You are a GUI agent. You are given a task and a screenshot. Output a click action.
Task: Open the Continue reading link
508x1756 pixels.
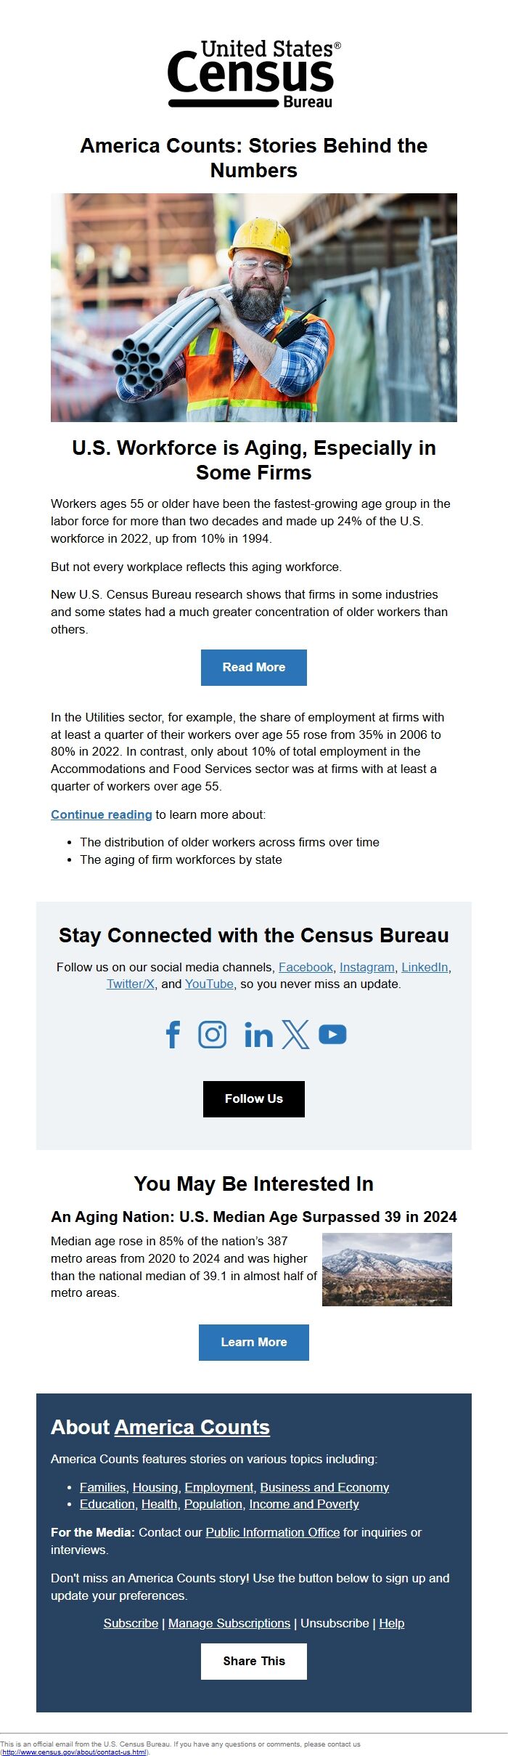tap(100, 814)
